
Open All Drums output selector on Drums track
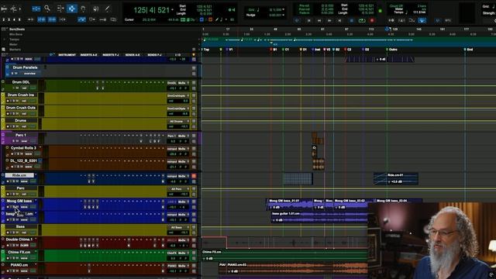(x=177, y=121)
